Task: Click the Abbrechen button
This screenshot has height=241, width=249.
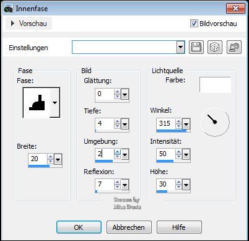Action: pos(129,227)
